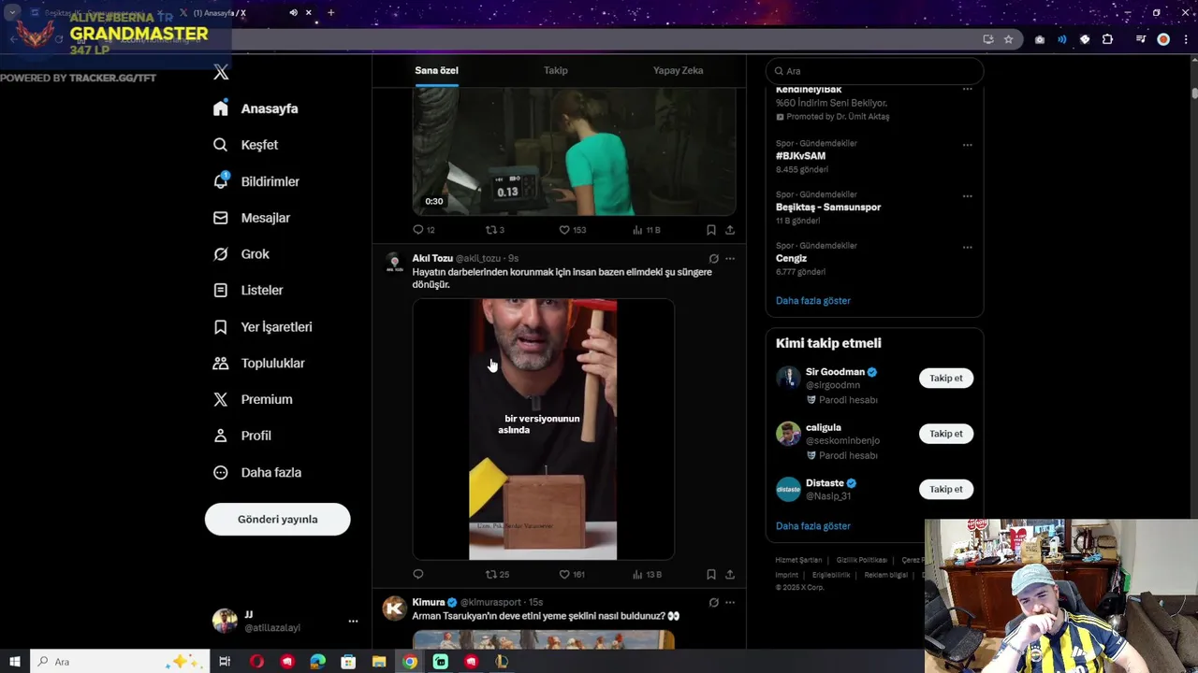
Task: Open Grok from the left sidebar
Action: 241,254
